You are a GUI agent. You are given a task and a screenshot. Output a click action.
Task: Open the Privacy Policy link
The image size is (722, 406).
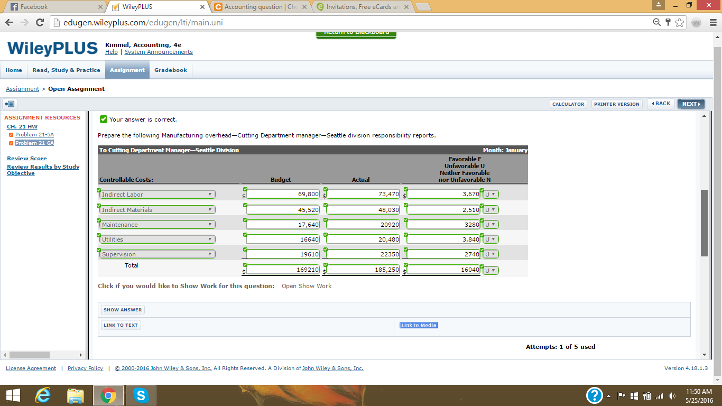85,368
